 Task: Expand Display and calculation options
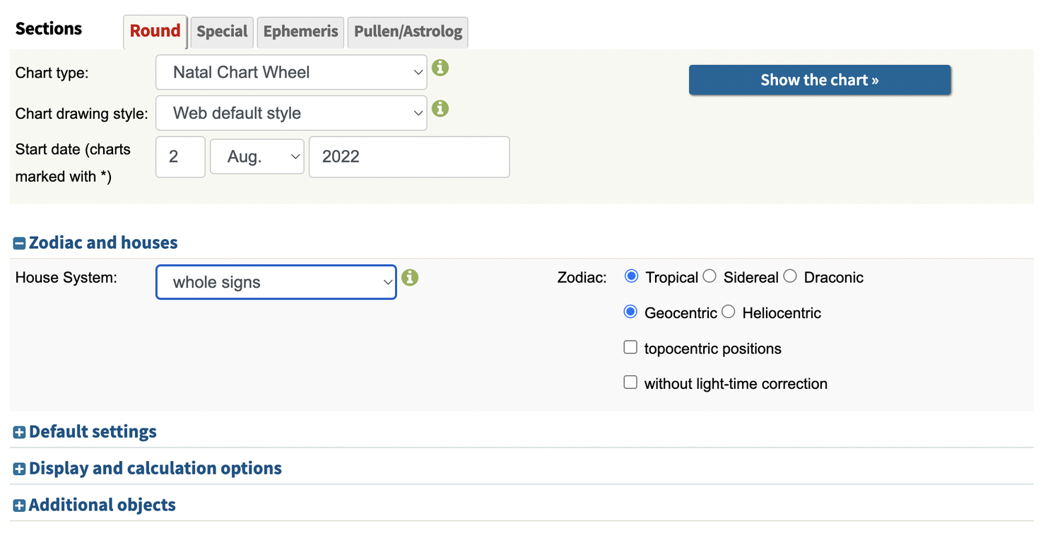click(x=20, y=469)
